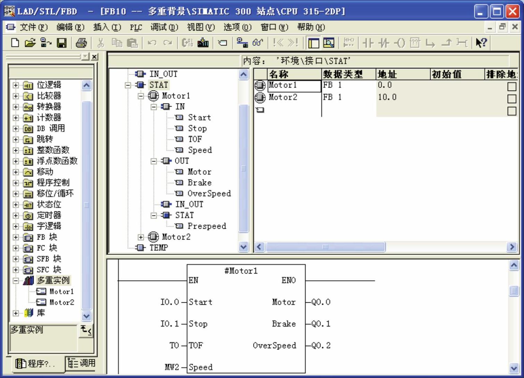Expand the 库 library node

click(16, 313)
